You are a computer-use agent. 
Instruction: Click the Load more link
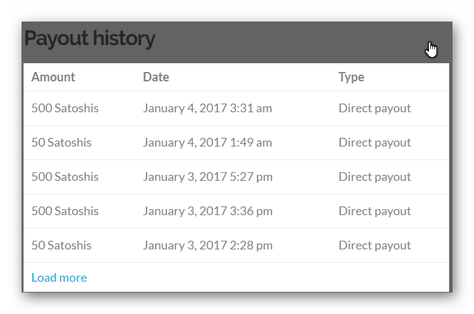pos(59,278)
